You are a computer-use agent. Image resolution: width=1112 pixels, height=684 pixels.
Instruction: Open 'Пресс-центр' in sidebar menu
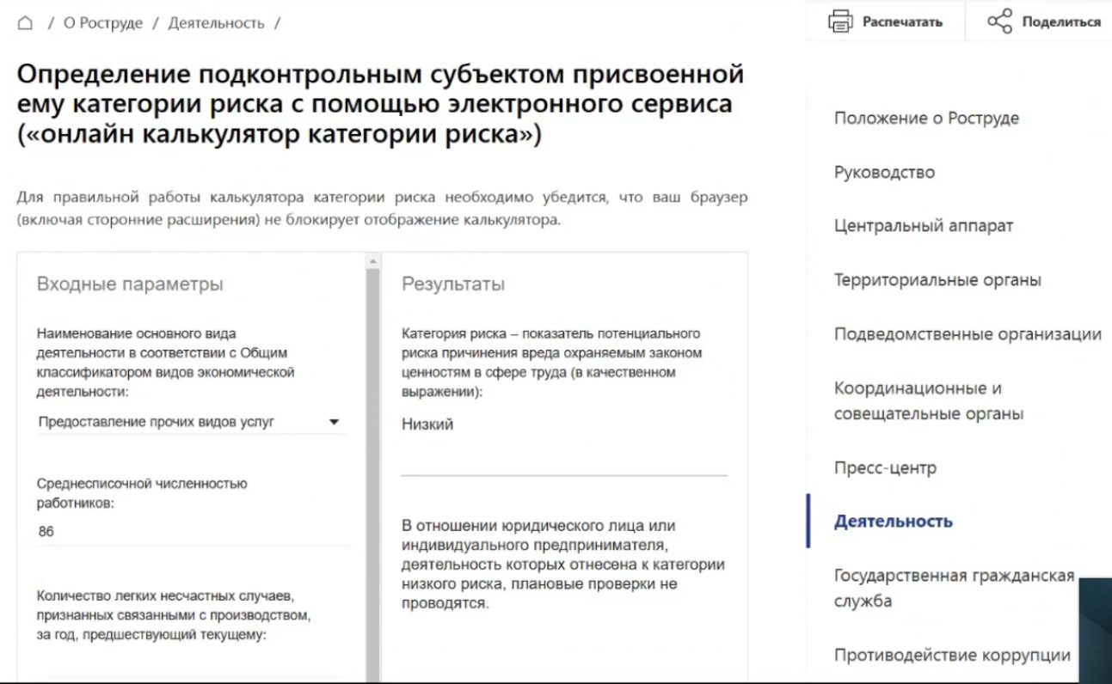[x=885, y=468]
